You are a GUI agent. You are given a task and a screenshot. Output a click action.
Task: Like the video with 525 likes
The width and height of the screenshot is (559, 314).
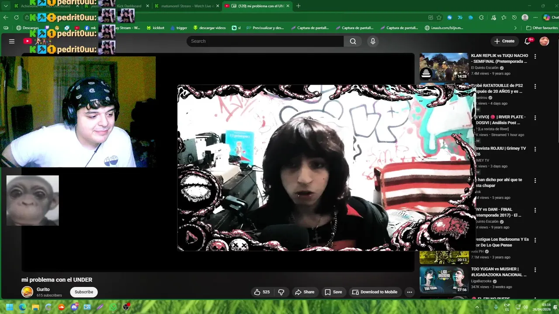pyautogui.click(x=262, y=292)
